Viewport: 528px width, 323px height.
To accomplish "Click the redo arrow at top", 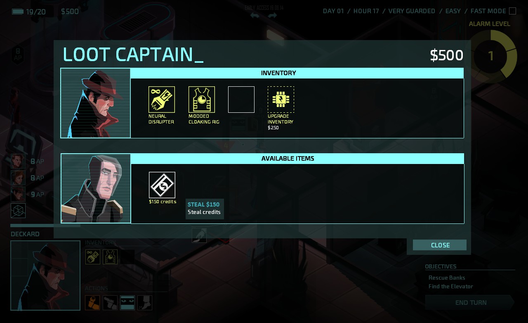I will [x=272, y=16].
